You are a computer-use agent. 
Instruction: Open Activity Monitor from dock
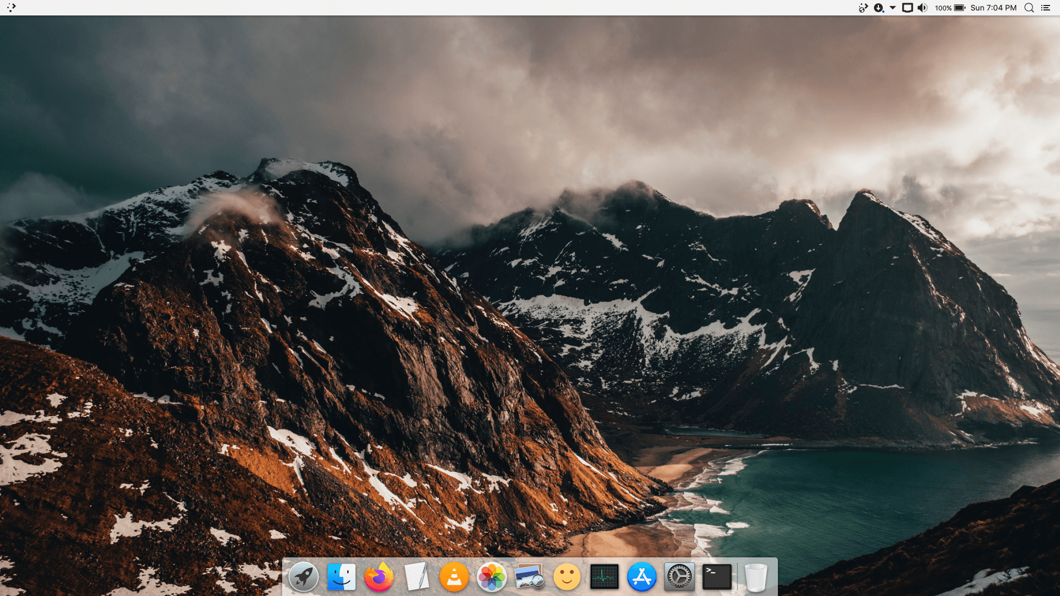pos(605,577)
